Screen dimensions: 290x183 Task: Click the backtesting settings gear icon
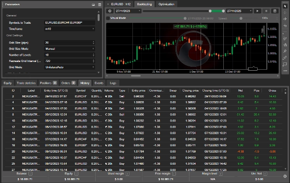[110, 11]
